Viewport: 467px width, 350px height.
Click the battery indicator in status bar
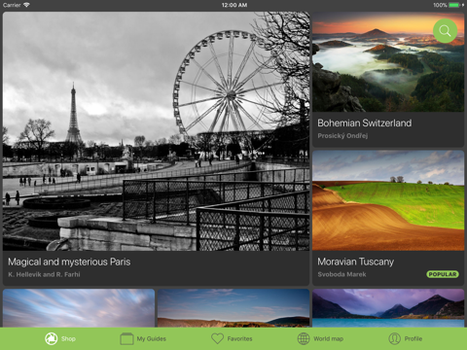click(454, 5)
